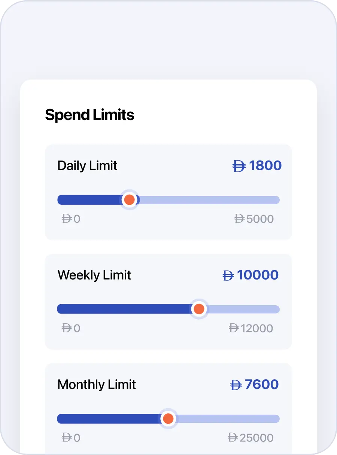Screen dimensions: 337x455
Task: Click the filled portion of the Monthly Limit track
Action: [x=109, y=419]
